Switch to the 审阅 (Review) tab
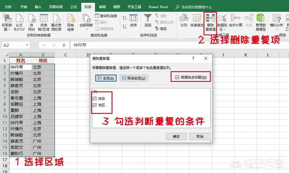This screenshot has width=289, height=173. point(103,7)
